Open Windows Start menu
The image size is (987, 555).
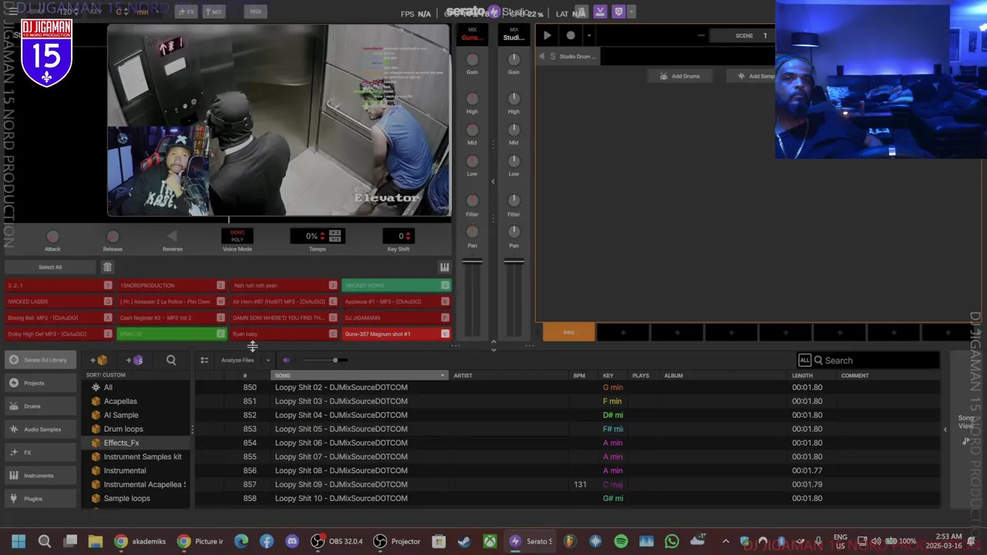click(19, 541)
